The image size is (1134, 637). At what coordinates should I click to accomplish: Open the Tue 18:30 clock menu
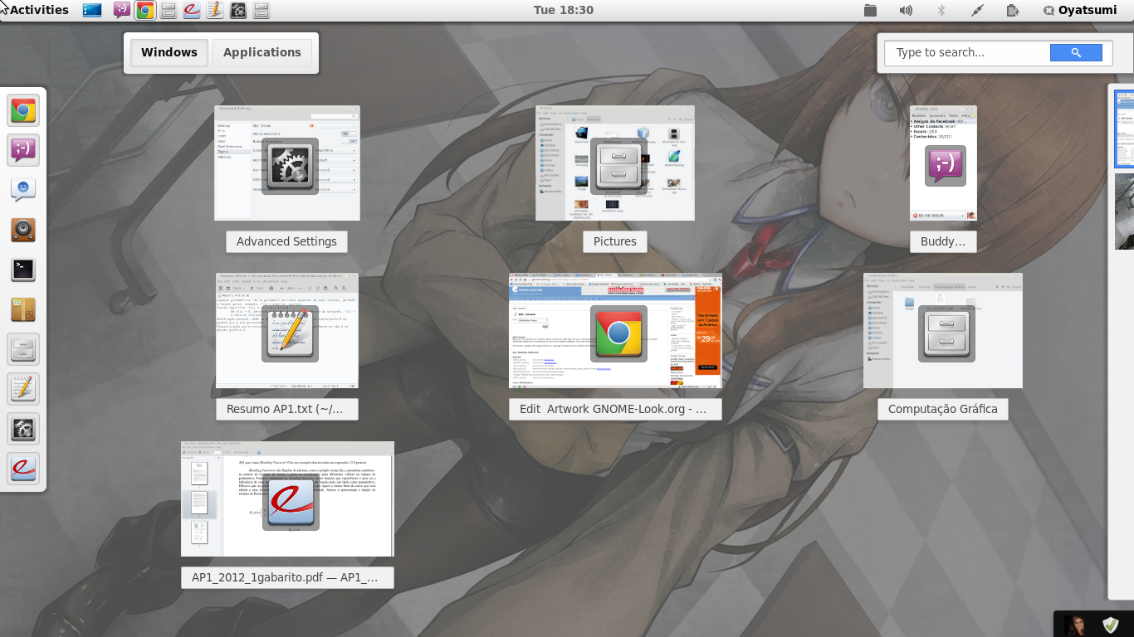[x=564, y=10]
